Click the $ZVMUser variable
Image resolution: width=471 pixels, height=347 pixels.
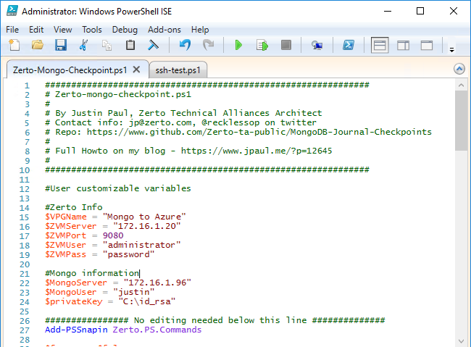(x=65, y=245)
